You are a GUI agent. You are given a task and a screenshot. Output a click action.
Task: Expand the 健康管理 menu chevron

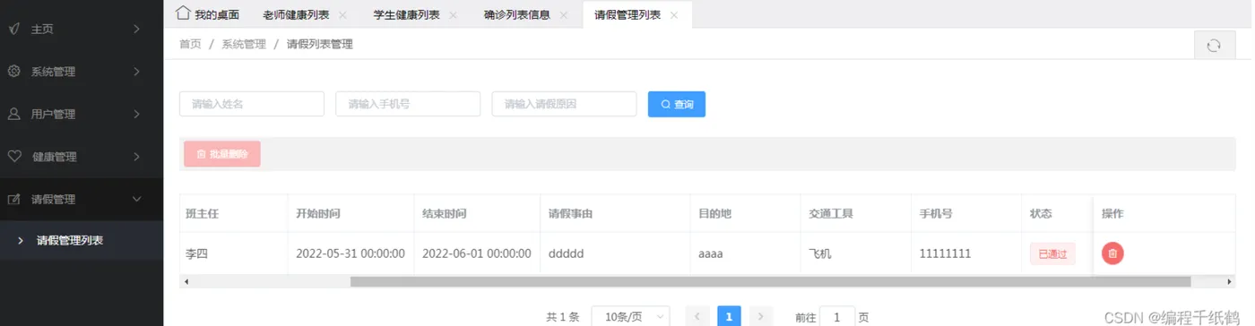tap(136, 156)
